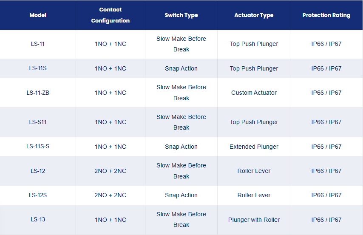Select the Custom Actuator cell
The image size is (363, 235).
(x=254, y=93)
